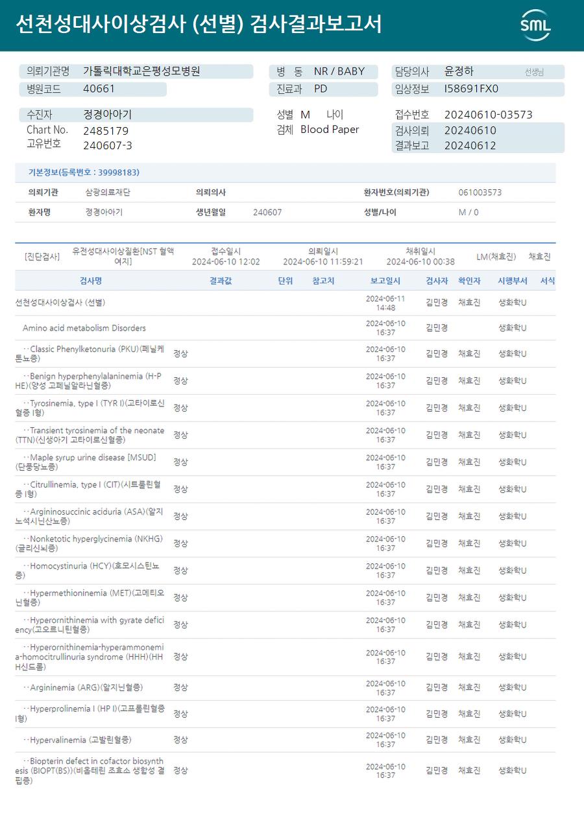Click the Hypervalinemia result value 정상
This screenshot has width=584, height=824.
[x=180, y=740]
